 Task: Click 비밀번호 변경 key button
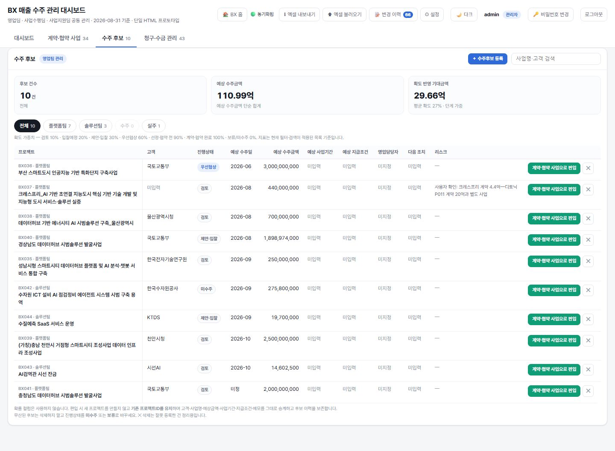551,15
